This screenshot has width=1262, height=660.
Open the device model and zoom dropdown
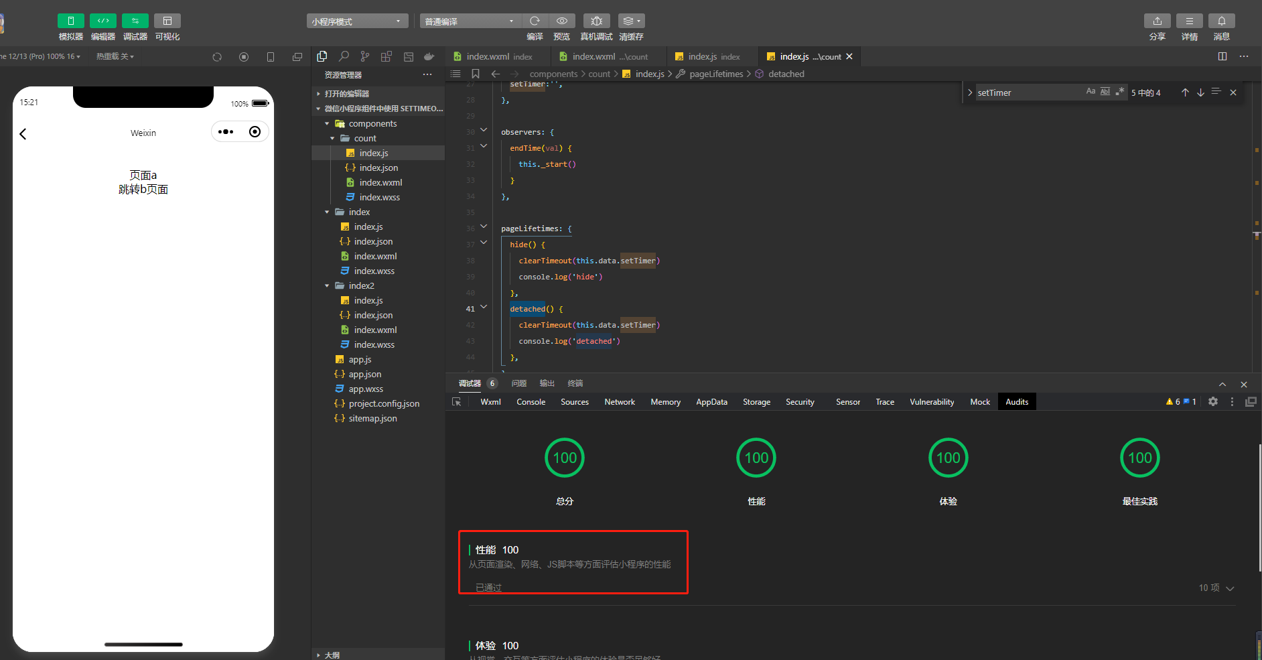tap(40, 56)
